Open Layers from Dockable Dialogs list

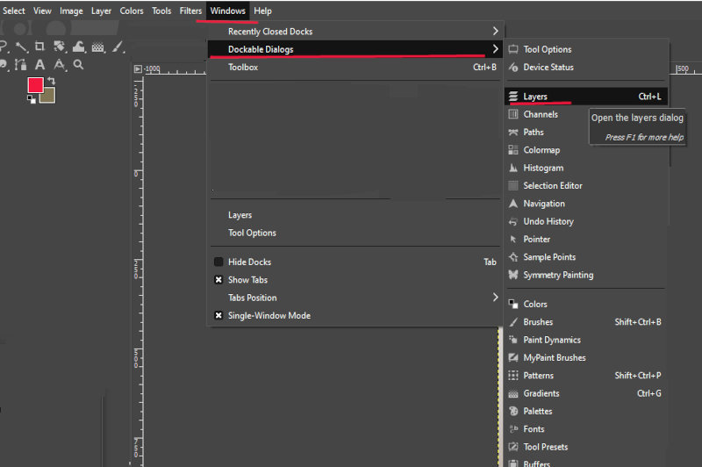pyautogui.click(x=535, y=97)
